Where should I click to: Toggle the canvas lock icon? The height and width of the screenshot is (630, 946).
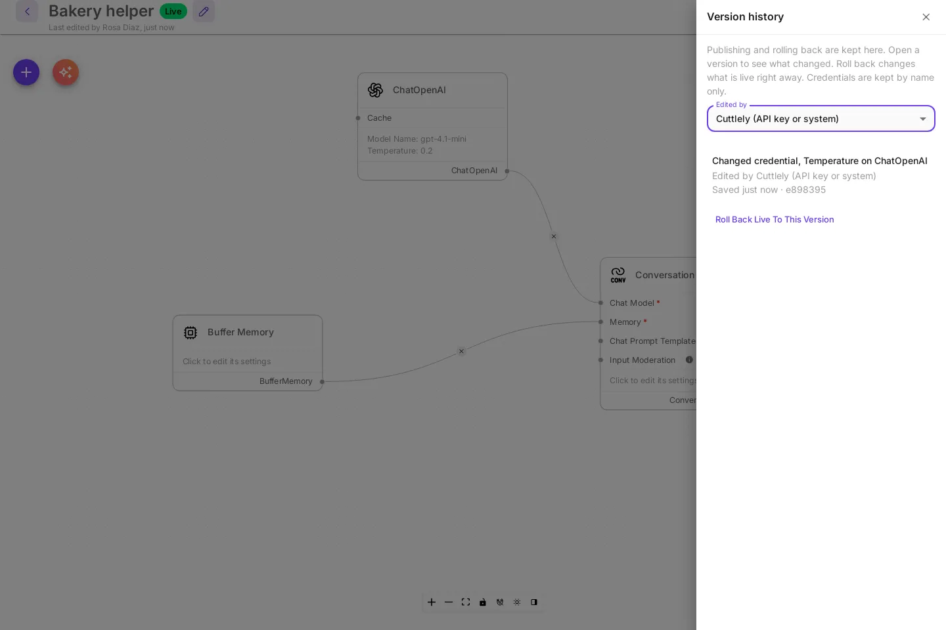[x=483, y=602]
